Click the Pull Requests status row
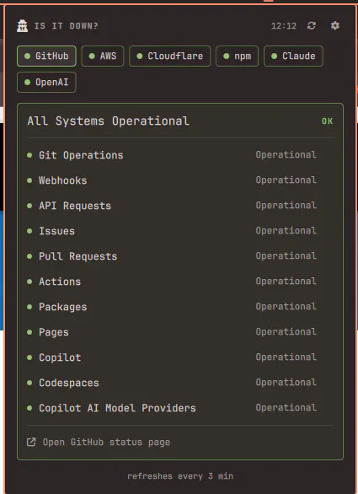 click(180, 256)
